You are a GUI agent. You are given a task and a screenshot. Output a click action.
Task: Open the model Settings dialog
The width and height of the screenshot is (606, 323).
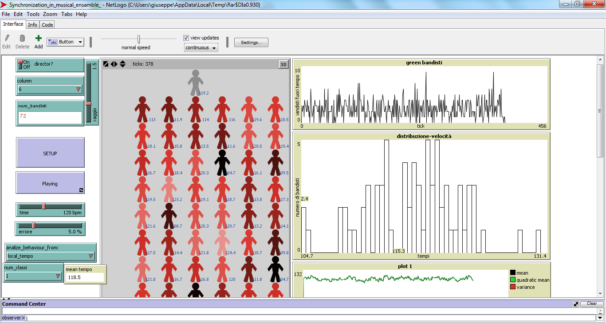(x=251, y=42)
